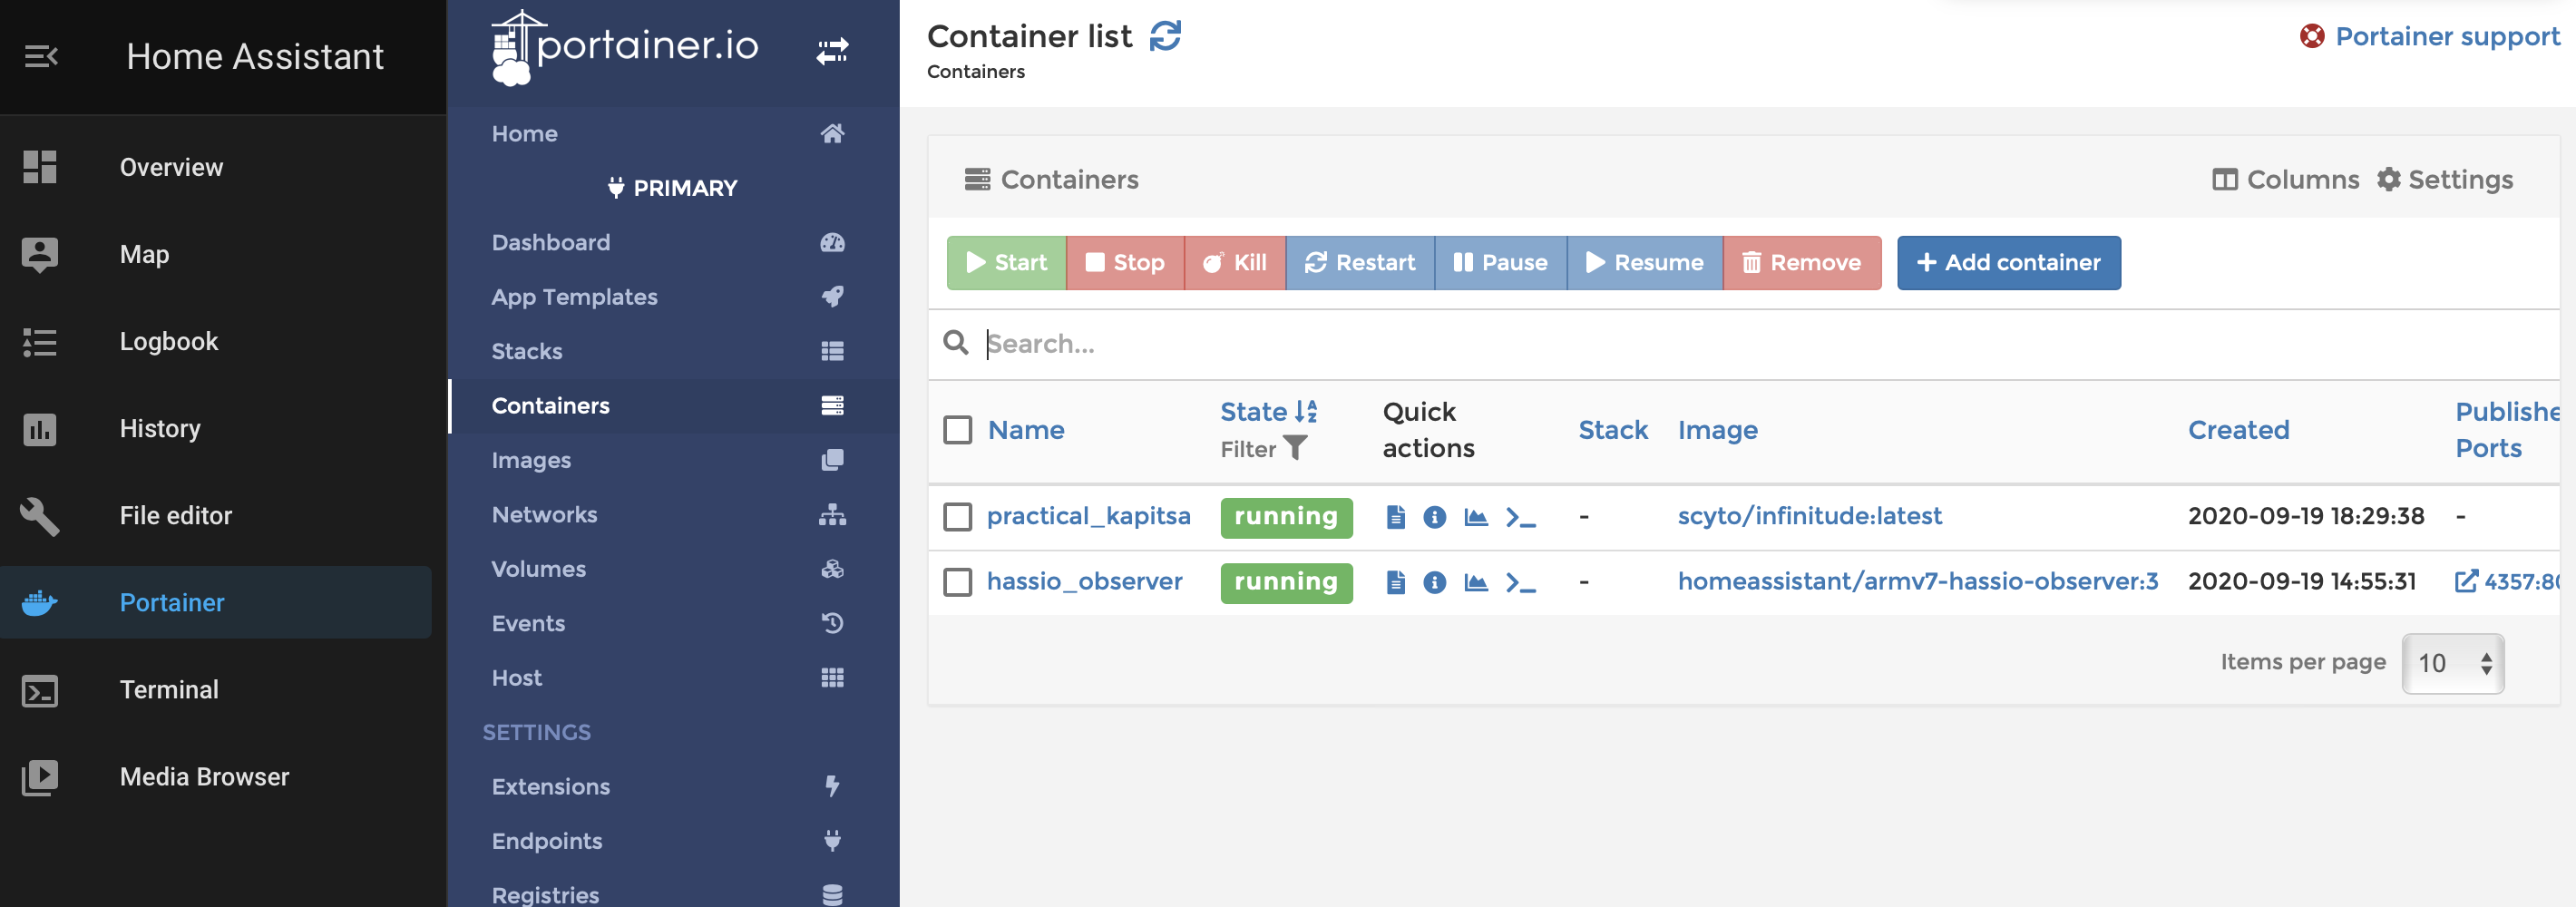Click the refresh icon beside Container list
Image resolution: width=2576 pixels, height=907 pixels.
click(1165, 36)
